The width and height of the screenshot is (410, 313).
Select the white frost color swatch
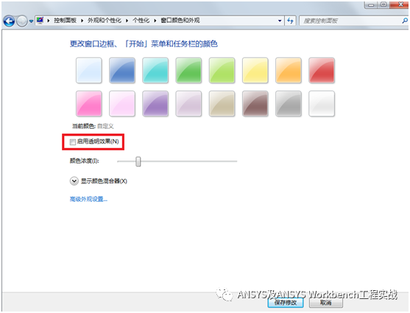coord(322,104)
